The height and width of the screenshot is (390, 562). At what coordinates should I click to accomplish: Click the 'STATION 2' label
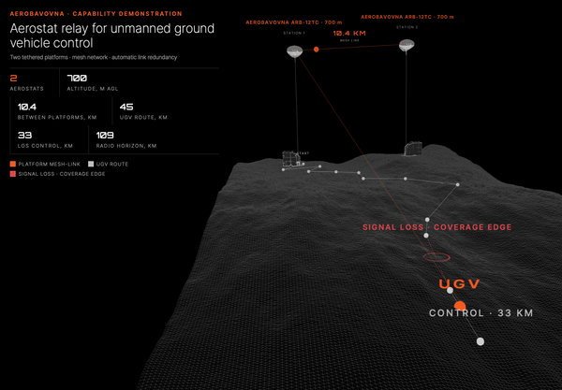(407, 27)
